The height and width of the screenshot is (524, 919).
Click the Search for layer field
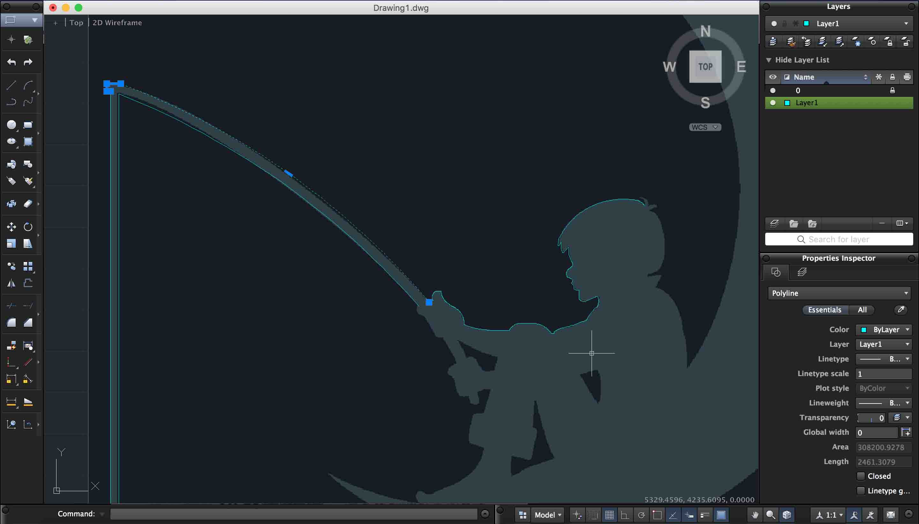[x=838, y=239]
